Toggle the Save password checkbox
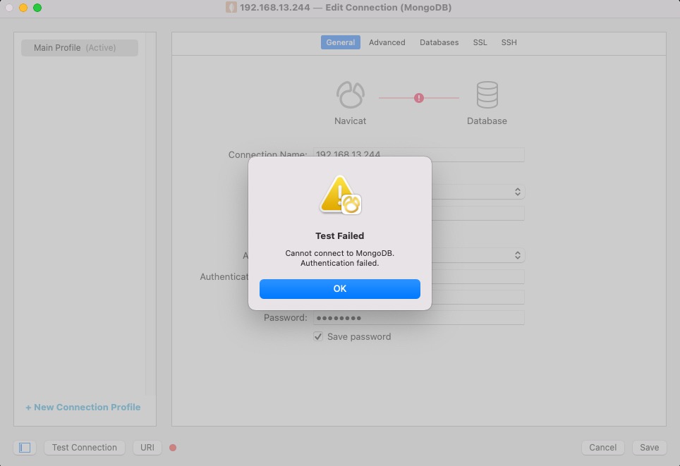The height and width of the screenshot is (466, 680). 318,336
